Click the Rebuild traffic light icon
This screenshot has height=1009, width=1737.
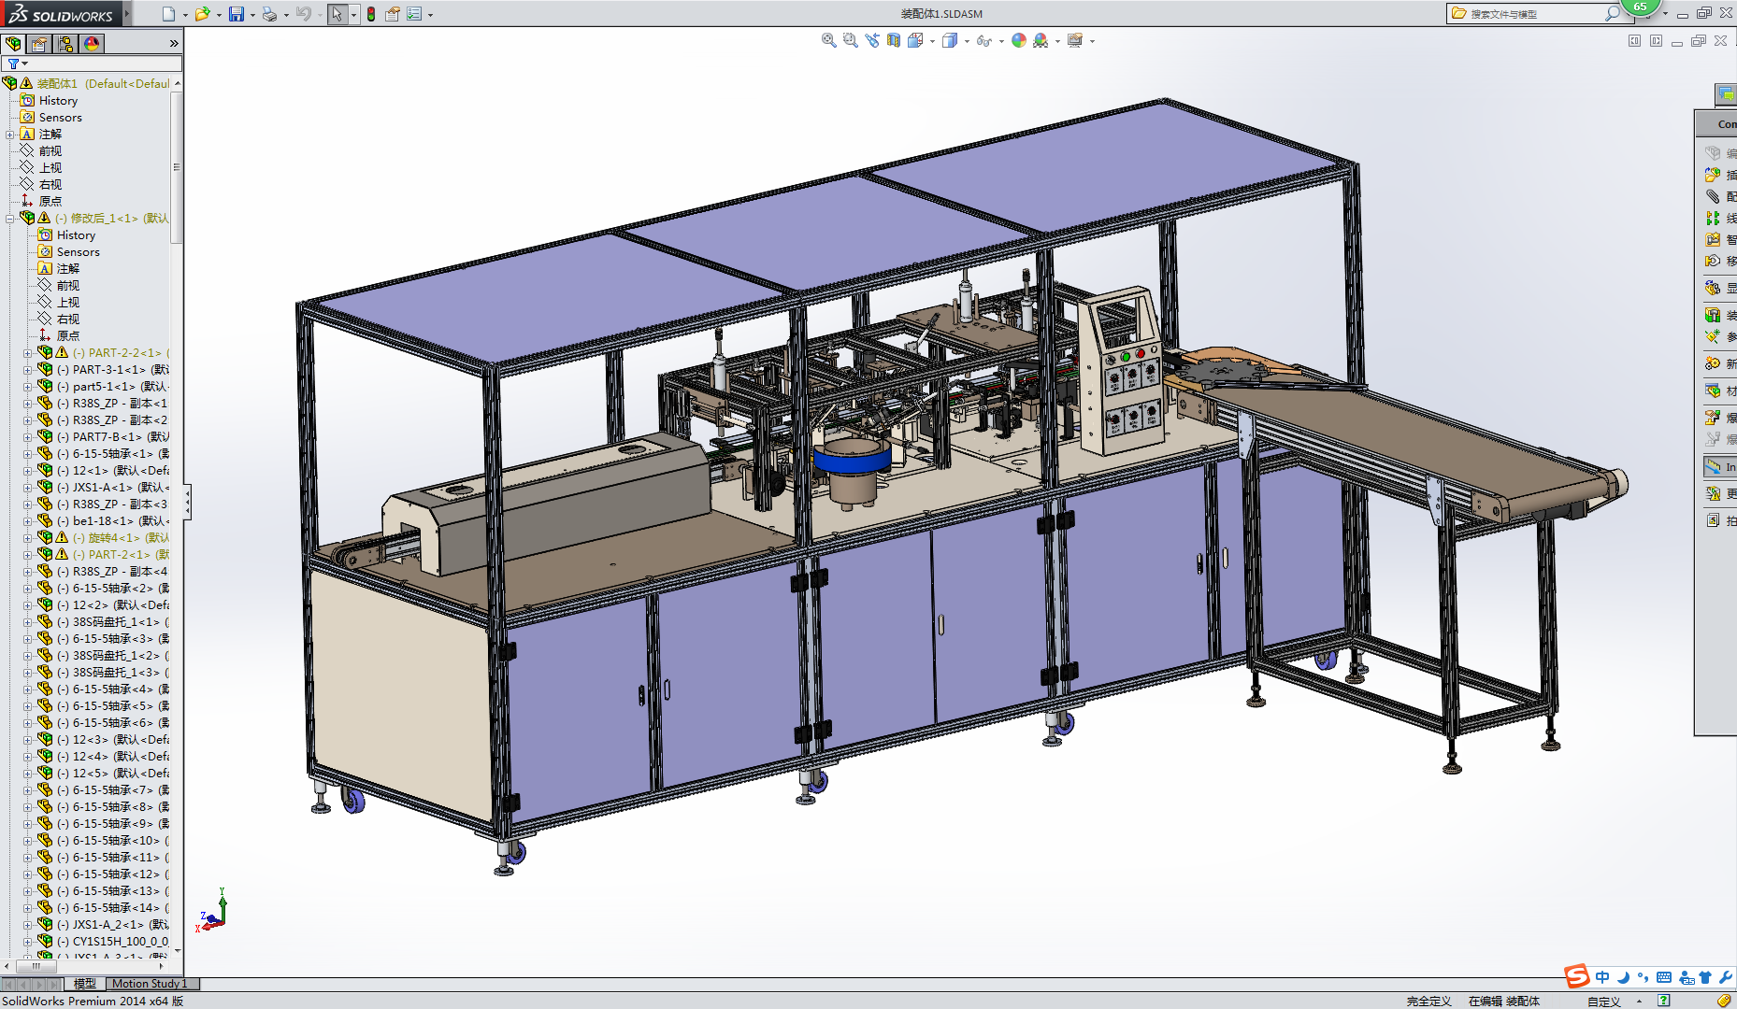click(371, 14)
